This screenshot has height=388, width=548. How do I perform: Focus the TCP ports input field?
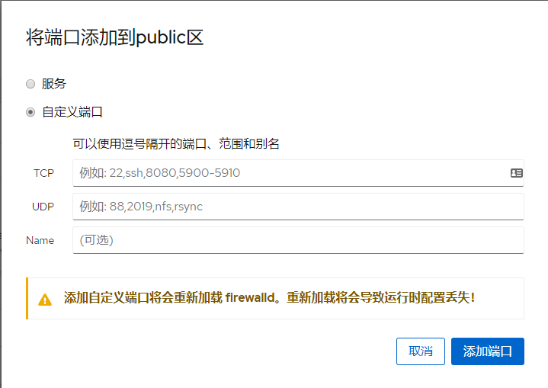(x=290, y=173)
